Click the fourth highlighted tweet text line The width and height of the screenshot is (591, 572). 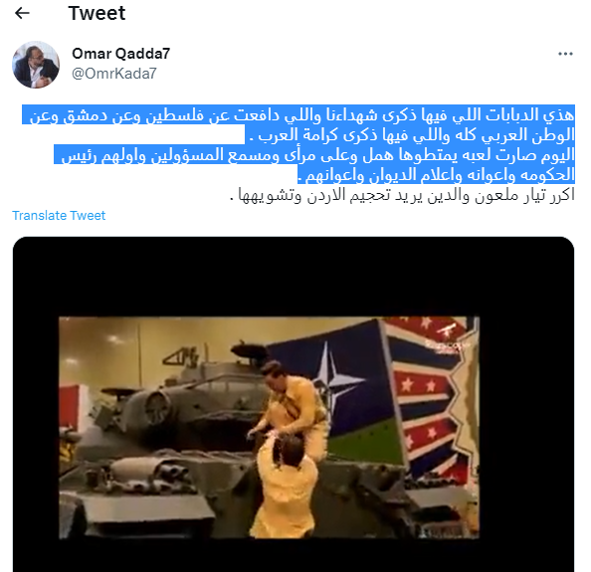[436, 174]
